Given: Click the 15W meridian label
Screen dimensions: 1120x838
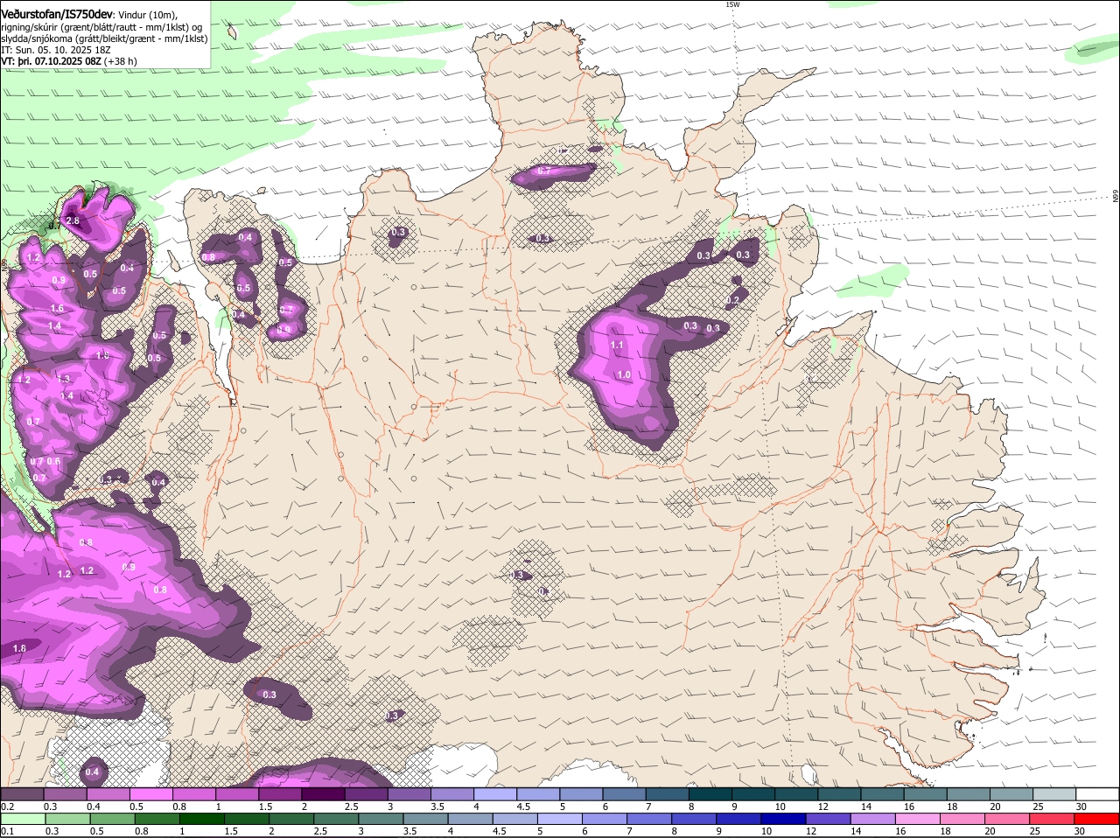Looking at the screenshot, I should coord(732,4).
